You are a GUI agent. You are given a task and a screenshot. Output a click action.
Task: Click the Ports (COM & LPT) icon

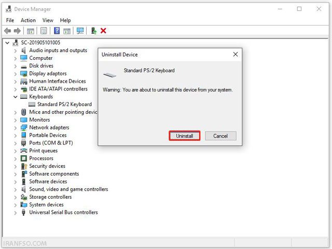[x=24, y=143]
